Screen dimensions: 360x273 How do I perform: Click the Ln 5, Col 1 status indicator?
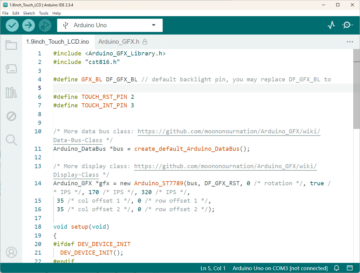pos(213,268)
